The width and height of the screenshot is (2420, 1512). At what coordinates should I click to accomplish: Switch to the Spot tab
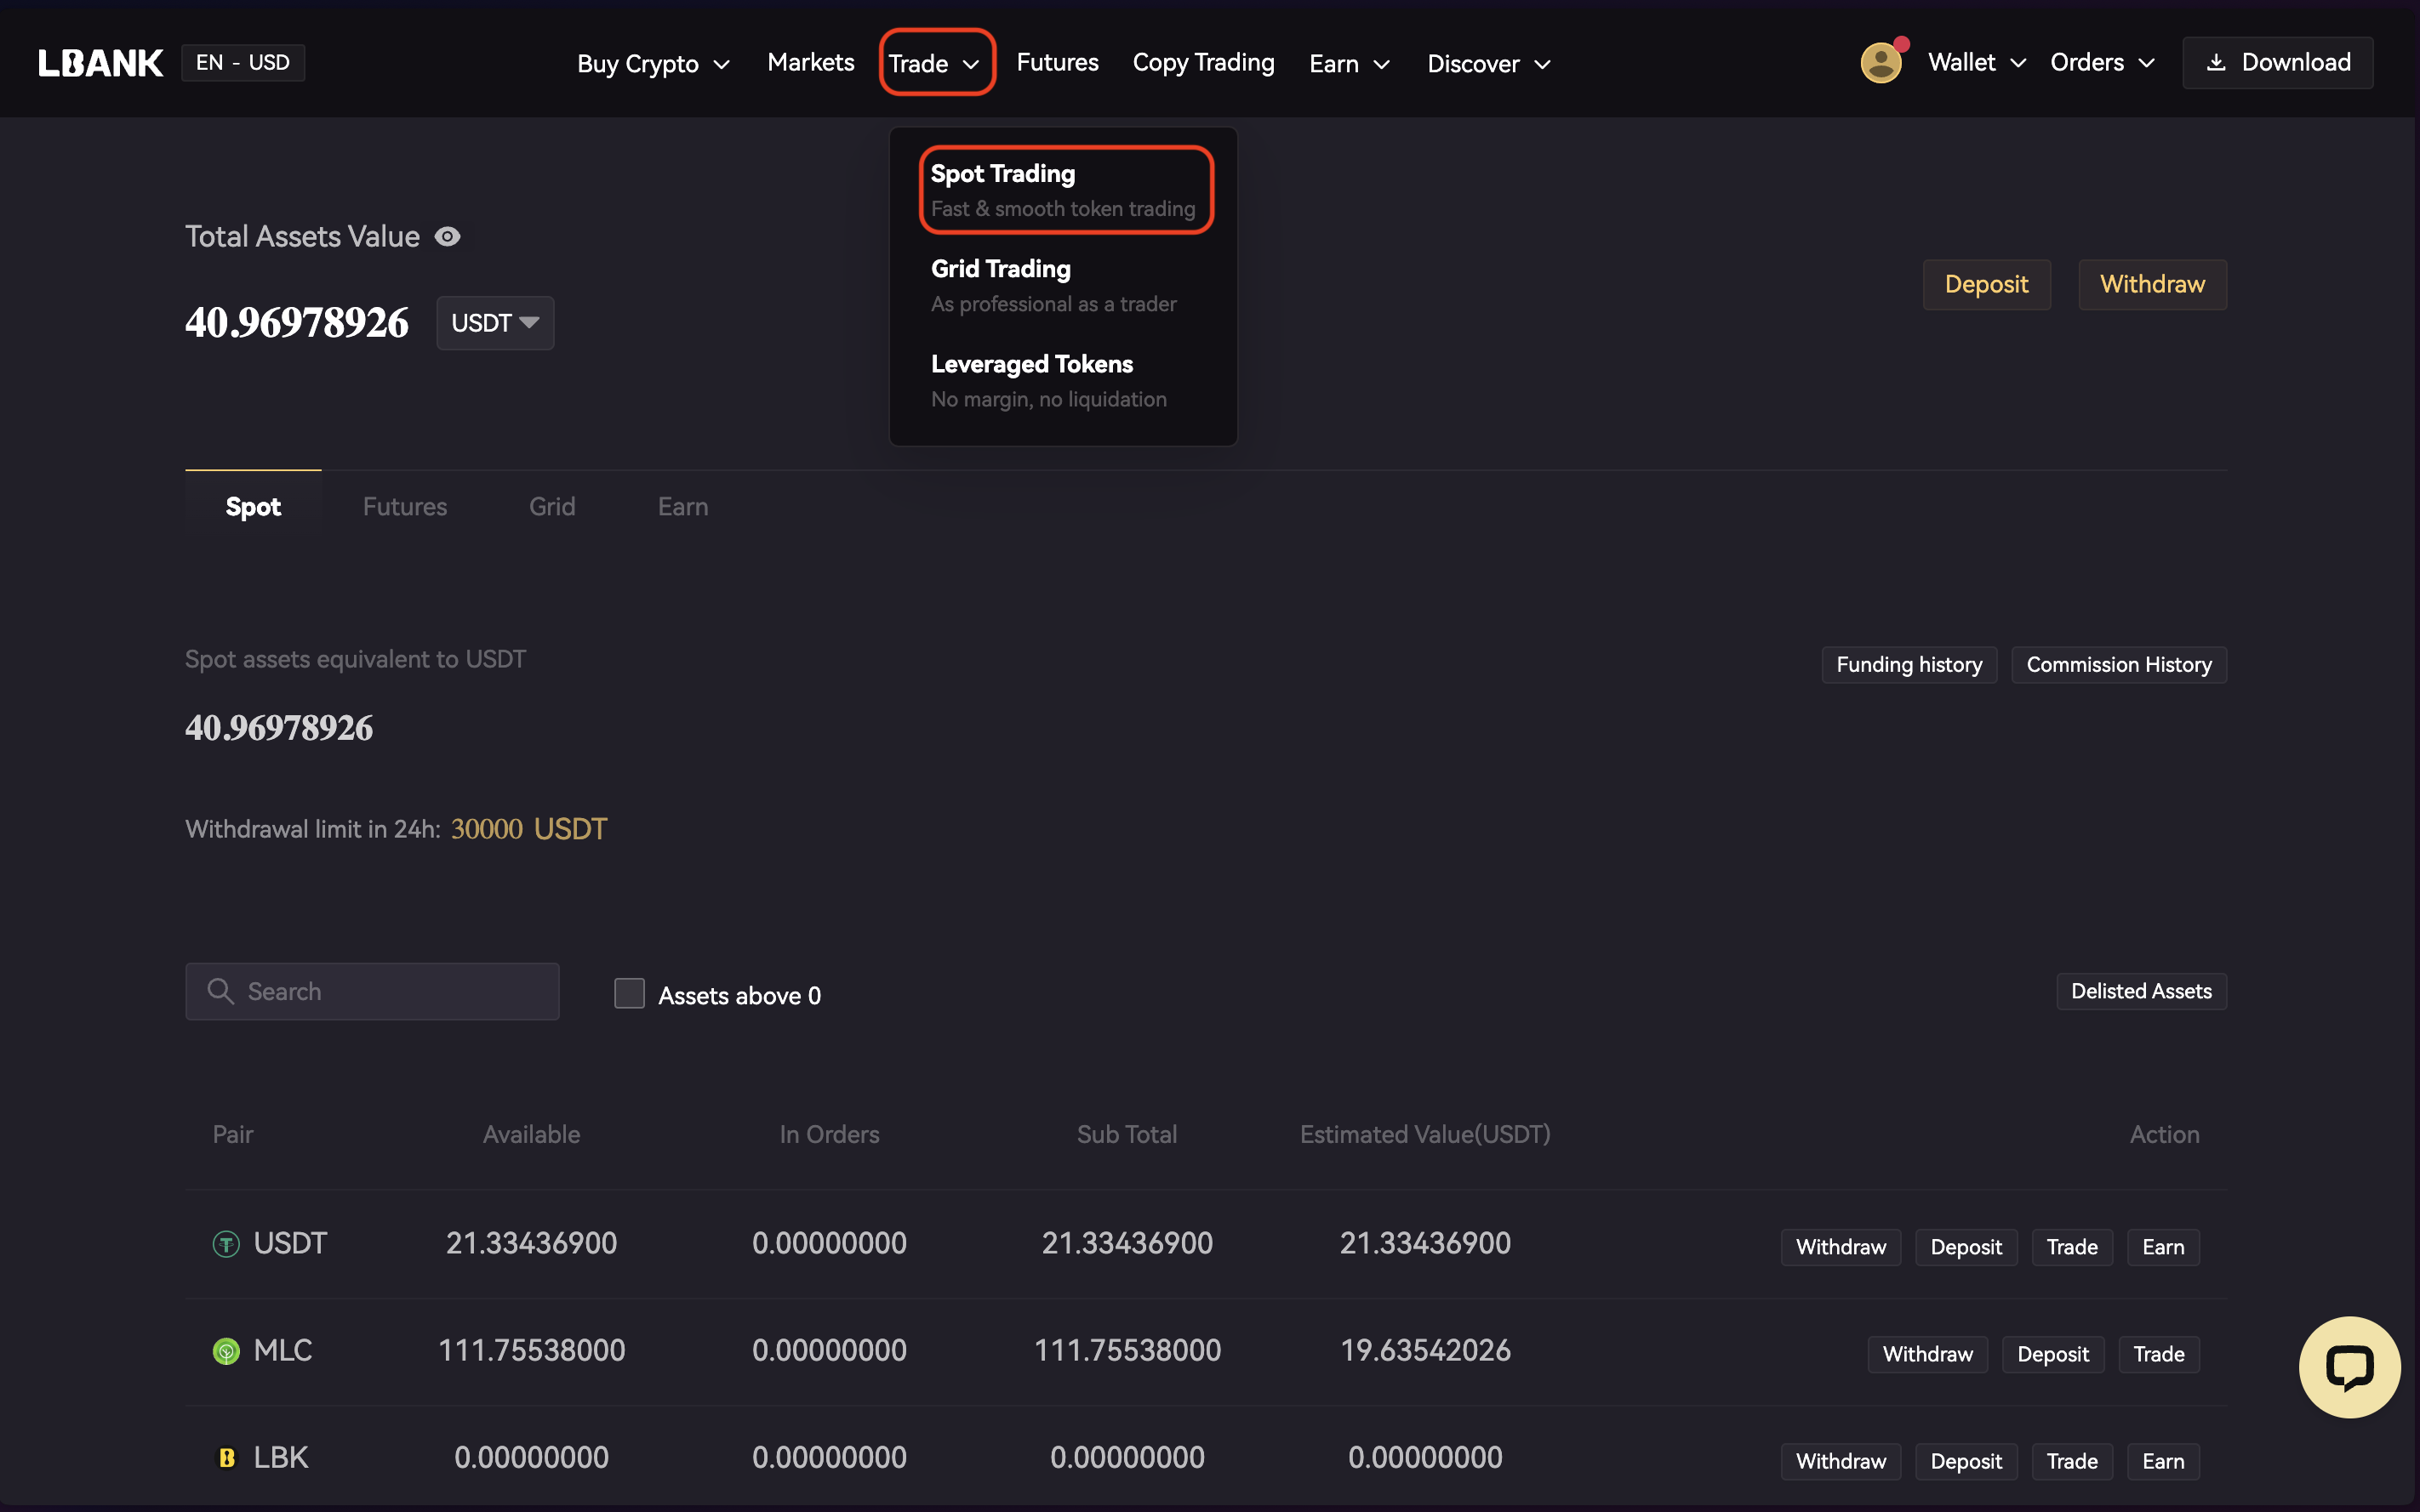[253, 507]
